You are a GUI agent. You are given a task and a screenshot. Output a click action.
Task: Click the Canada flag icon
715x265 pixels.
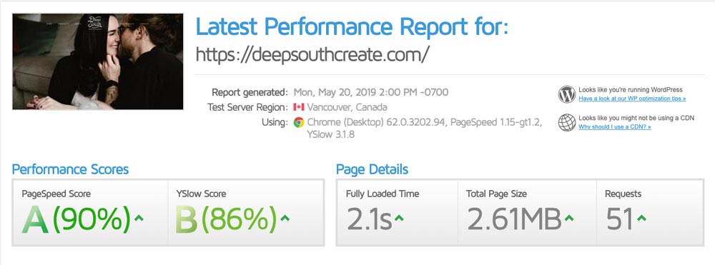click(299, 107)
